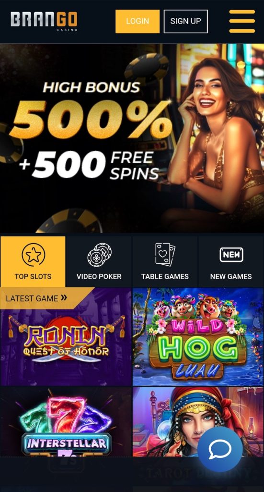264x492 pixels.
Task: Click the yellow Login button
Action: tap(138, 21)
